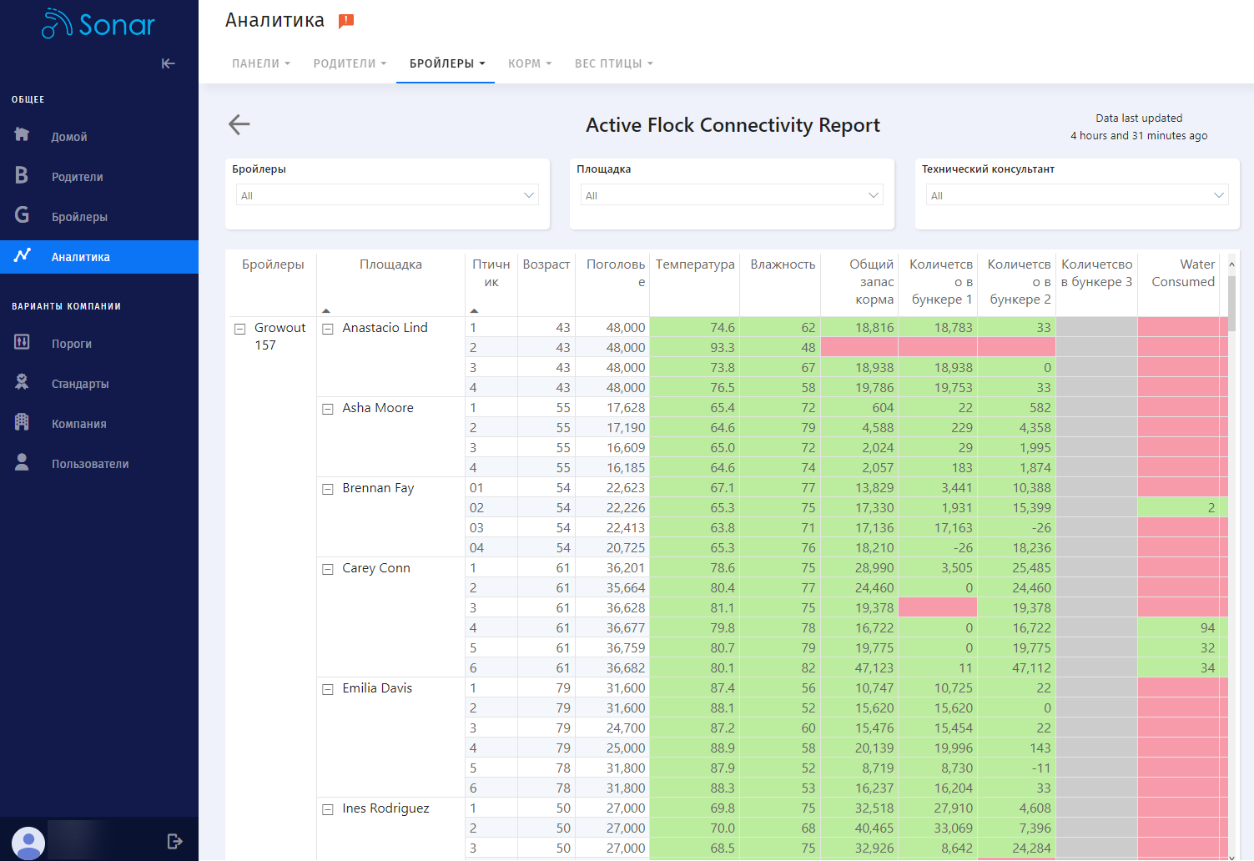Screen dimensions: 1254x861
Task: Open Бройлеры in the sidebar
Action: click(x=79, y=217)
